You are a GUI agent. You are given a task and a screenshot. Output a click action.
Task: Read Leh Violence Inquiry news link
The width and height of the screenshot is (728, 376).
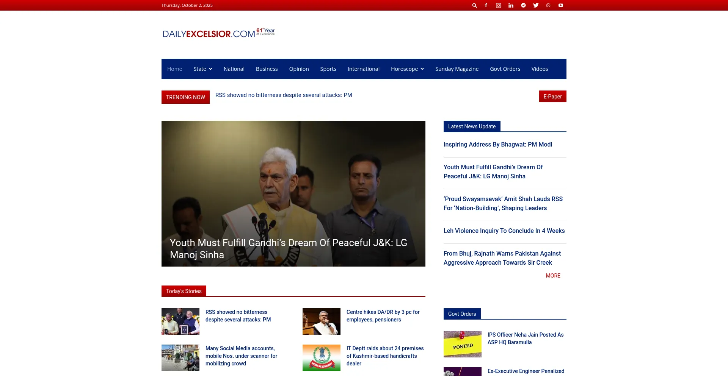[x=504, y=231]
